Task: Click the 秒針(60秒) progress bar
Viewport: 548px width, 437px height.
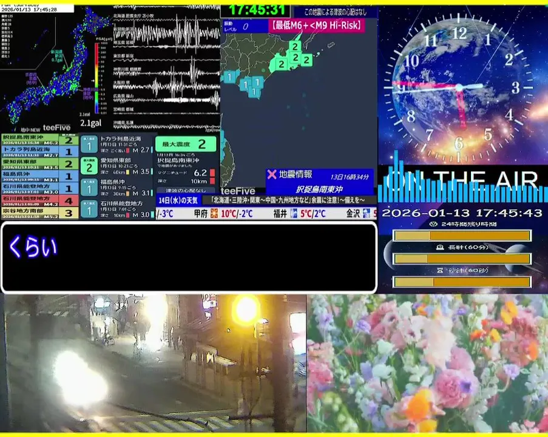Action: click(462, 282)
